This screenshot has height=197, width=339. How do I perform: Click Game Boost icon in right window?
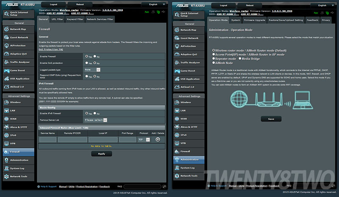(177, 71)
